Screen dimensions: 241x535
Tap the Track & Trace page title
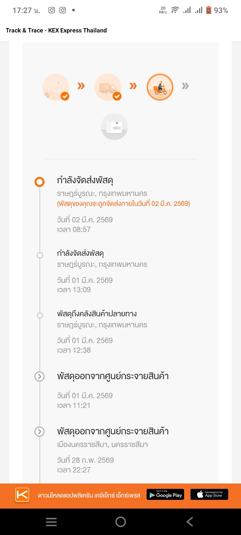coord(56,30)
